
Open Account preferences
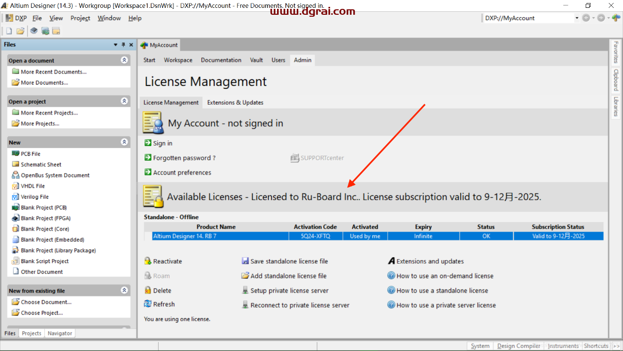(x=182, y=173)
